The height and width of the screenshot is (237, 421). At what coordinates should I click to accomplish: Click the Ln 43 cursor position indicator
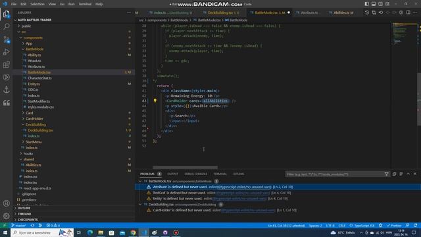coord(287,225)
